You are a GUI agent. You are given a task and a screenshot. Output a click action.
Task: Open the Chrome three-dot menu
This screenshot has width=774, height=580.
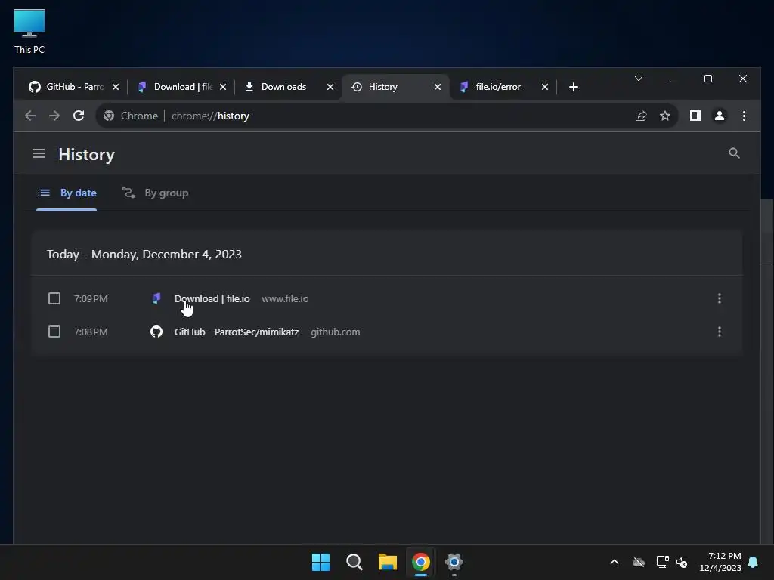(x=744, y=116)
